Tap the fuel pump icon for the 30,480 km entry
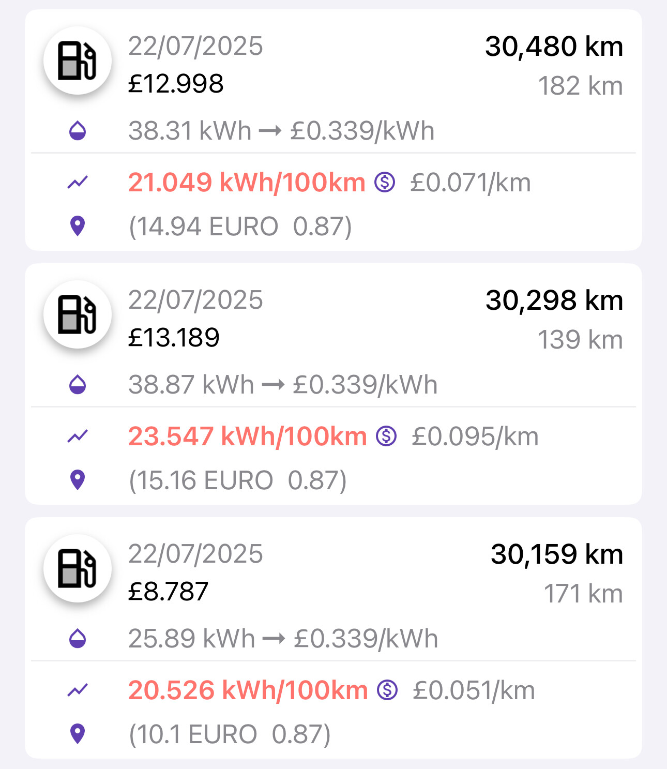Image resolution: width=667 pixels, height=769 pixels. pos(77,61)
